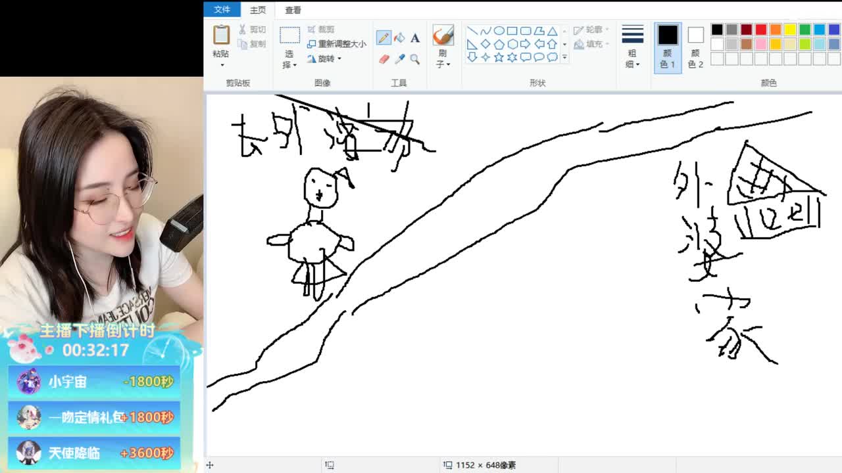842x473 pixels.
Task: Pick the pentagon shape
Action: coord(499,44)
